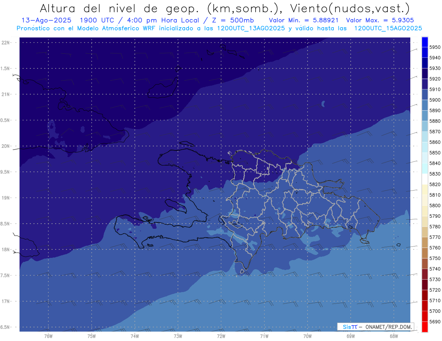The height and width of the screenshot is (341, 442).
Task: Click the 5840 colorbar value
Action: click(435, 163)
